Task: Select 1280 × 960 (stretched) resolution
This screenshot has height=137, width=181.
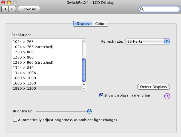Action: (47, 62)
